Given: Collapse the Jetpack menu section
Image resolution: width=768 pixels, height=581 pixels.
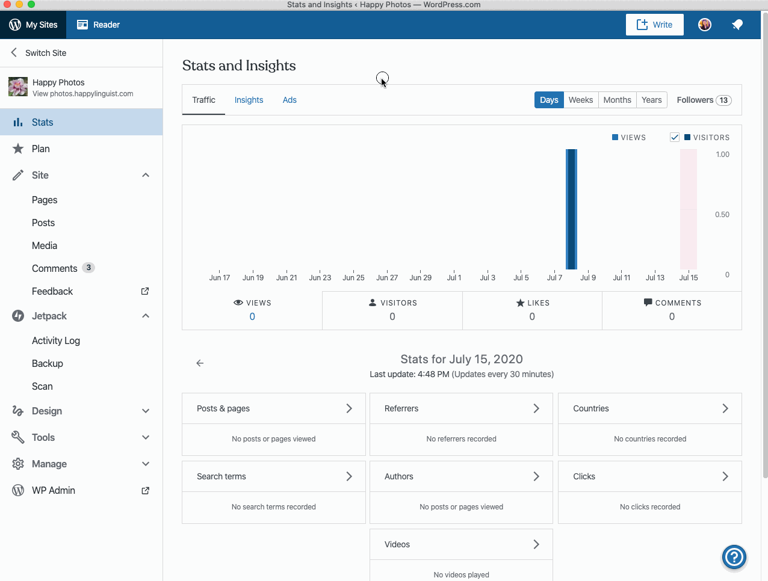Looking at the screenshot, I should pyautogui.click(x=146, y=316).
